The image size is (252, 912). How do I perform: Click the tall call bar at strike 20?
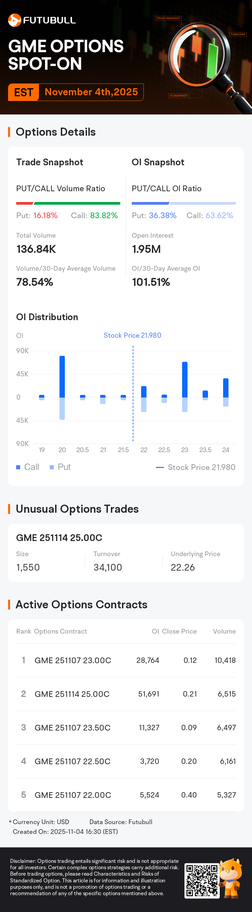[x=62, y=376]
